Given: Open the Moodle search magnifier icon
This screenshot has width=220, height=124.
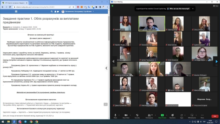Looking at the screenshot, I should coord(52,11).
